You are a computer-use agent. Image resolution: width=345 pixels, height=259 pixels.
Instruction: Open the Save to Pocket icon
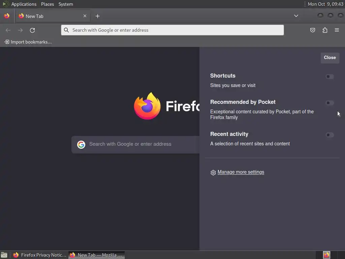pos(312,30)
